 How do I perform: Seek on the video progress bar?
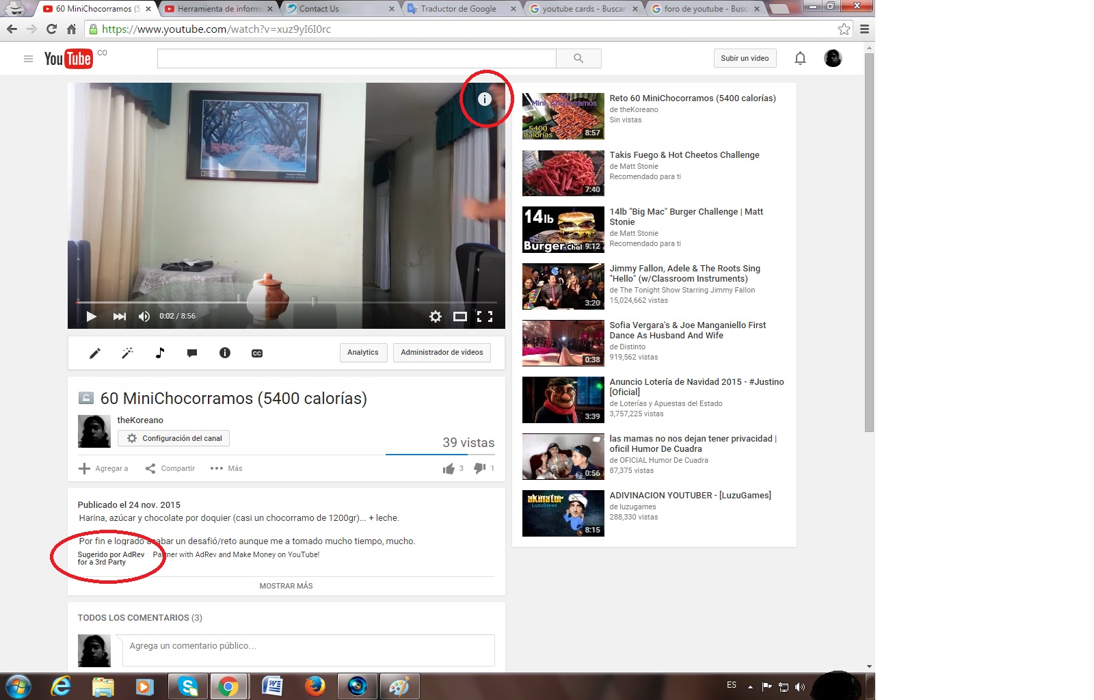coord(286,301)
